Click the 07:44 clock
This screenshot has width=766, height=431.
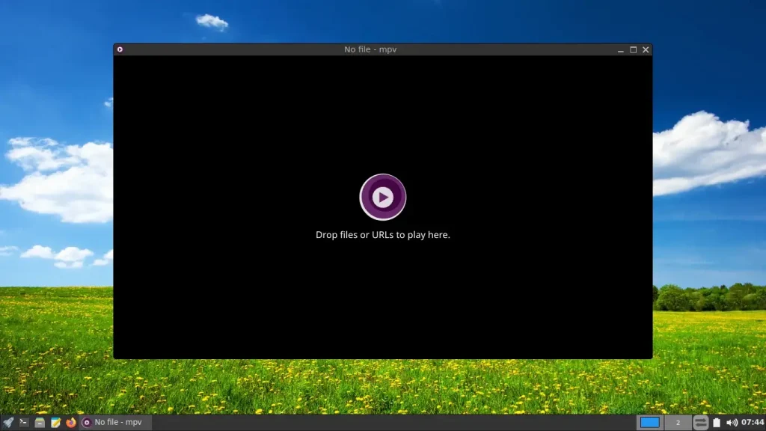(x=753, y=422)
